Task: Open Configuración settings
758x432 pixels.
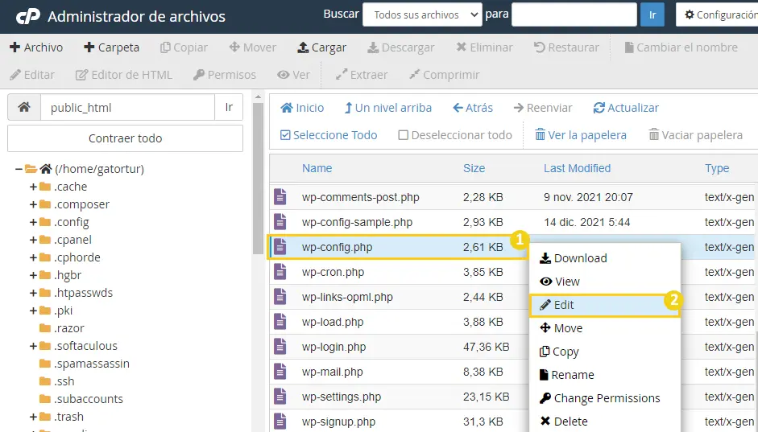Action: [718, 15]
